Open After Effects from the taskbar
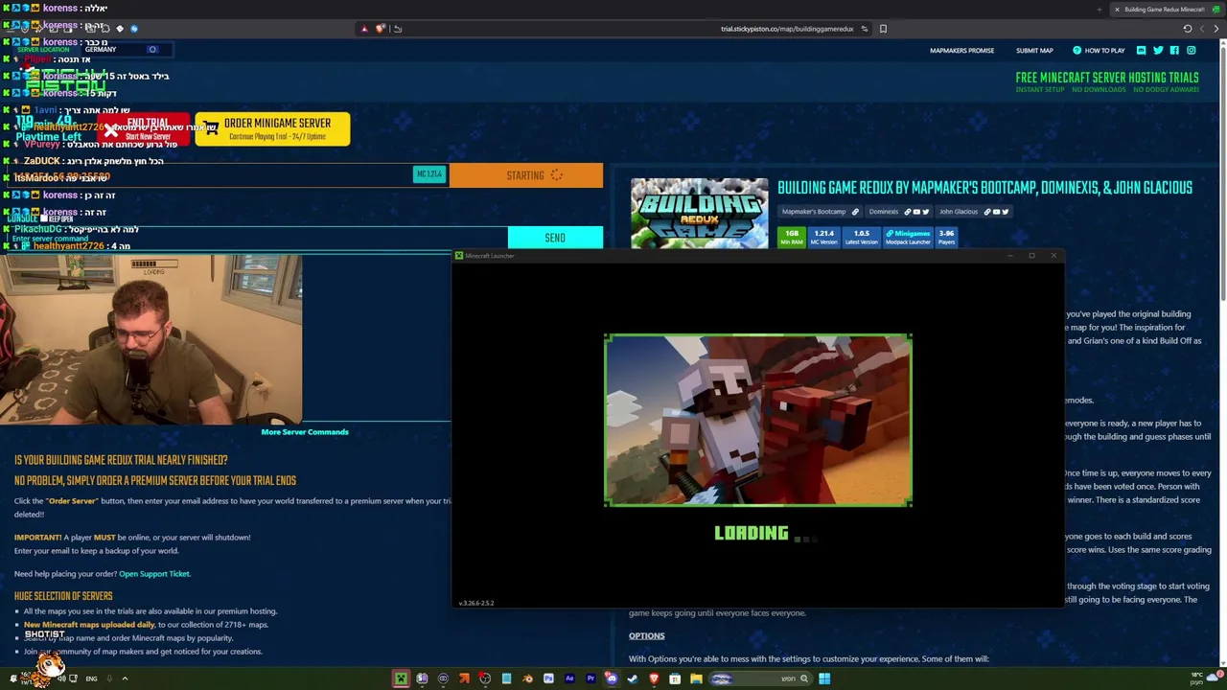 [569, 678]
